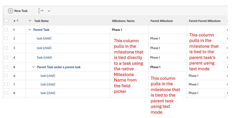
Task: Tick the checkbox for row 8
Action: 6,93
